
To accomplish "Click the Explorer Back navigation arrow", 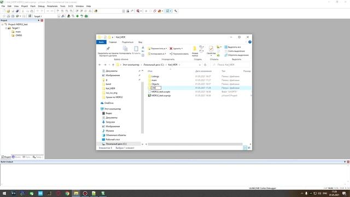I will pos(100,65).
